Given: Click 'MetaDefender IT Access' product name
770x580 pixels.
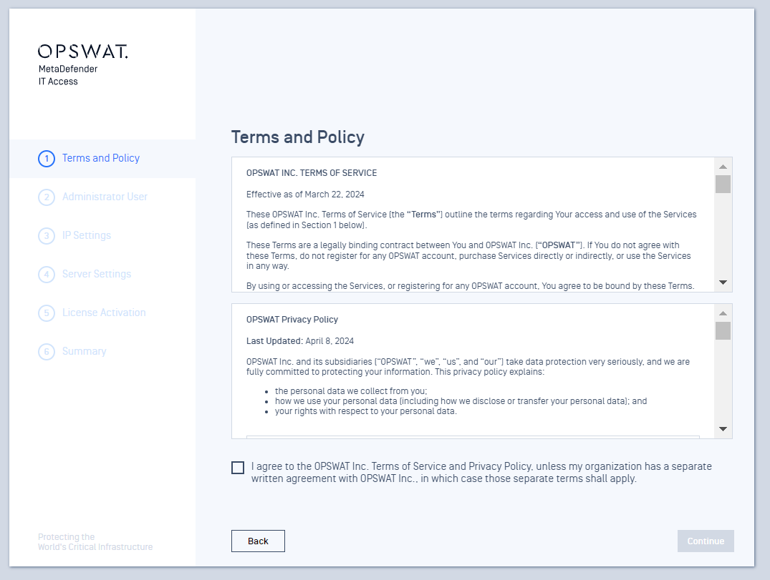Looking at the screenshot, I should (68, 75).
